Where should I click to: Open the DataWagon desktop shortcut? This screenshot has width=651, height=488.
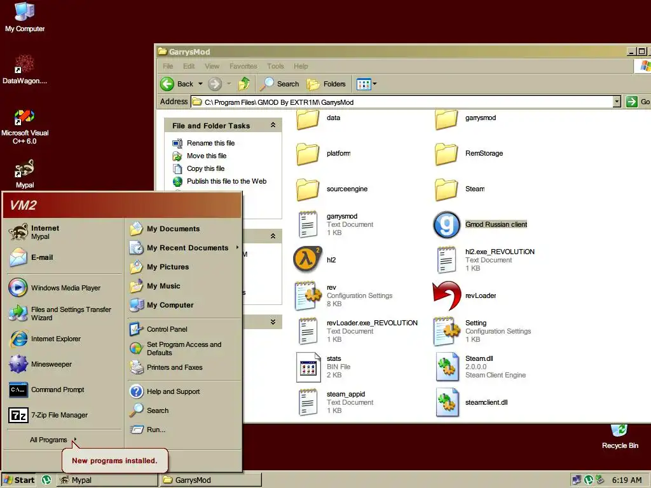click(25, 69)
